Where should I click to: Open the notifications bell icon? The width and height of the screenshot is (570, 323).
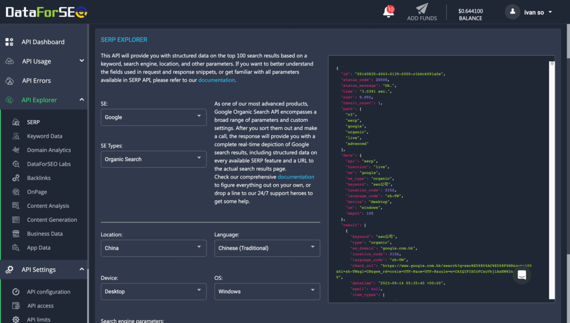click(388, 12)
